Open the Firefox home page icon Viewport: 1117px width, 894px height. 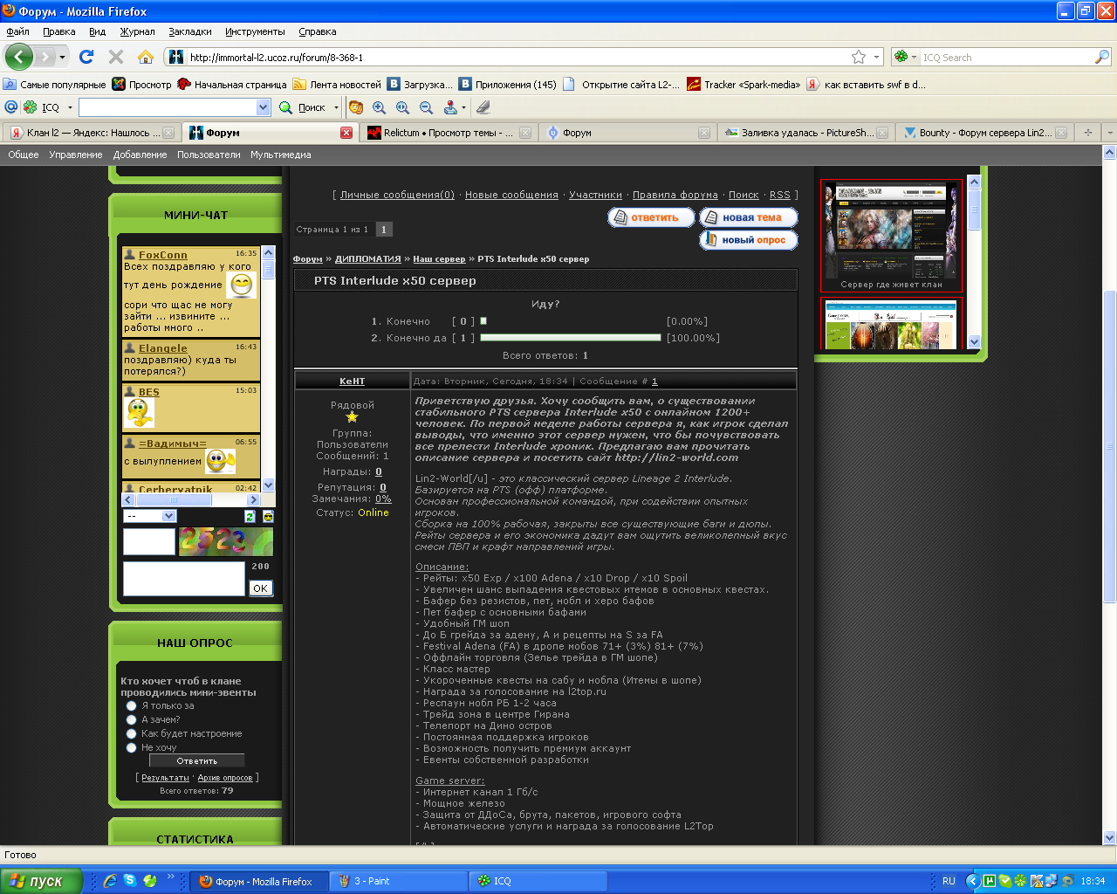(146, 57)
